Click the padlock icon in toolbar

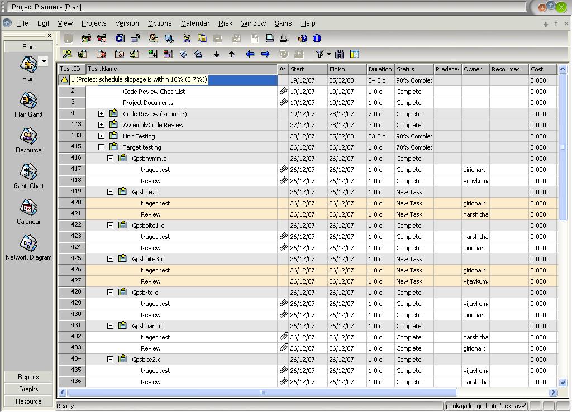click(135, 39)
